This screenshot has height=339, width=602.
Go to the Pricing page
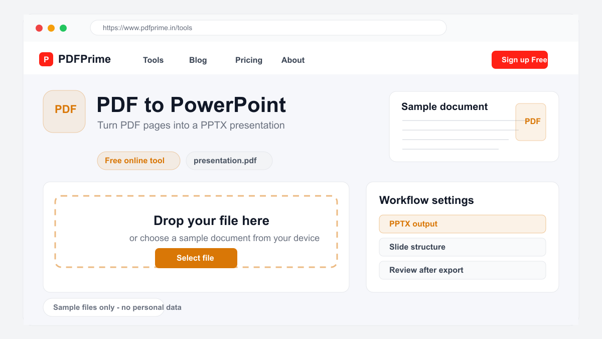pos(249,60)
